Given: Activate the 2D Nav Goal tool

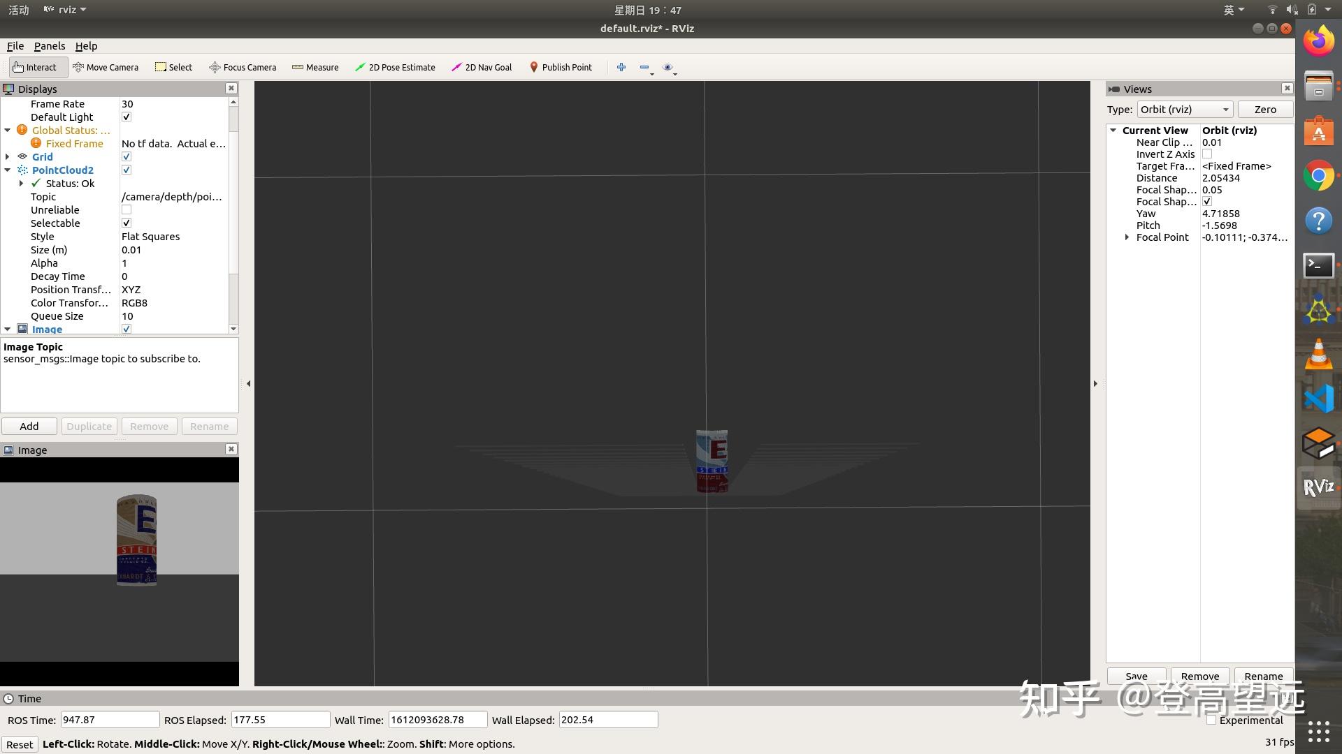Looking at the screenshot, I should pos(481,67).
